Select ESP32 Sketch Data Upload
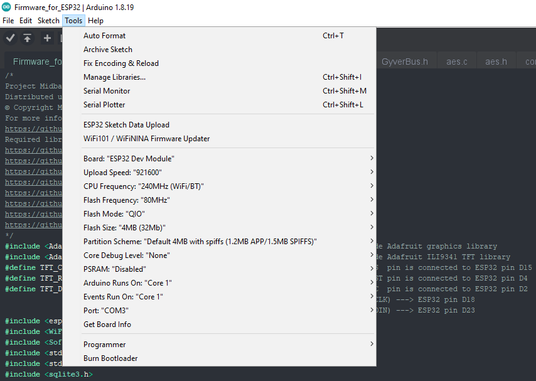The image size is (536, 381). tap(219, 125)
